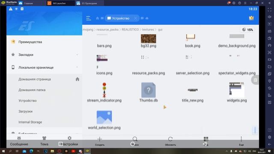Open Thumbs.db file icon
274x154 pixels.
click(149, 90)
